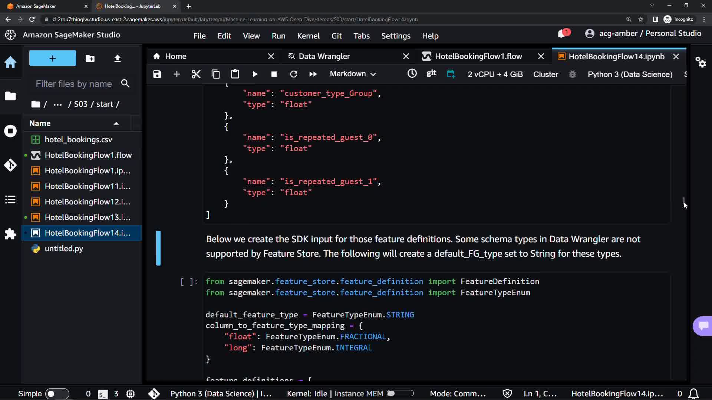Restart kernel and run all cells icon

click(313, 74)
